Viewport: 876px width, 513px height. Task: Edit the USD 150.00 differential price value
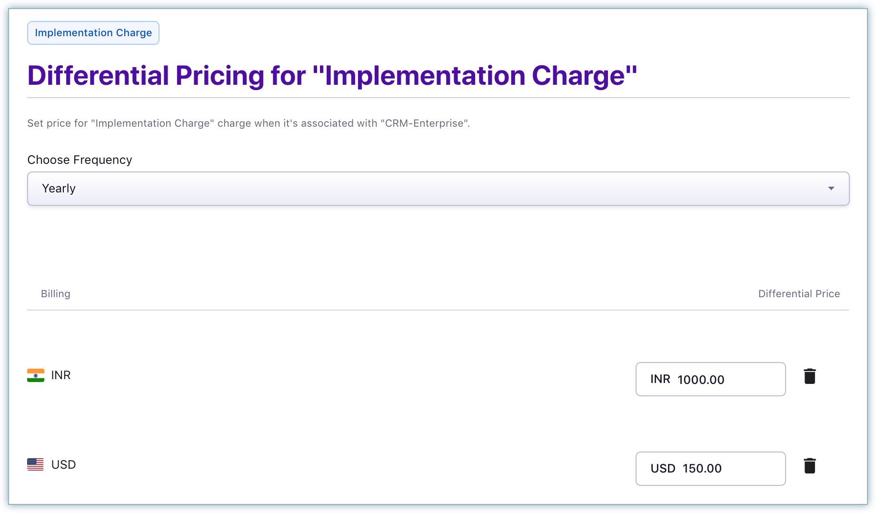710,468
